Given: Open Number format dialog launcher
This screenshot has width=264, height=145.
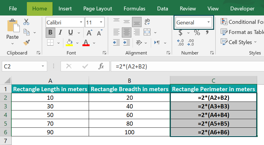Looking at the screenshot, I should pos(212,53).
